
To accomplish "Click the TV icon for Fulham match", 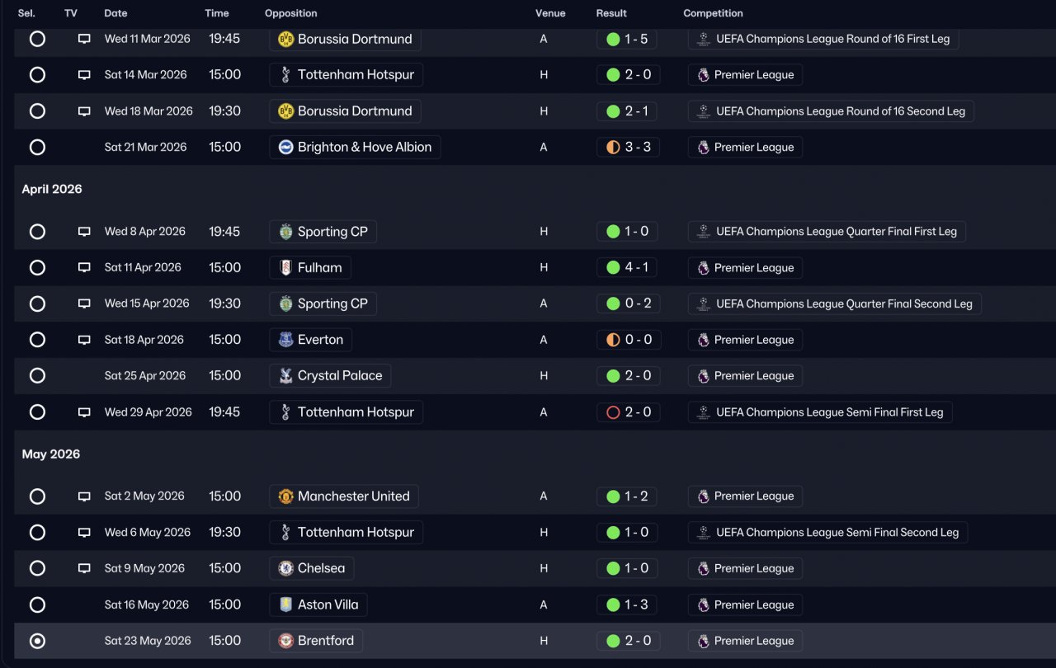I will [x=84, y=268].
